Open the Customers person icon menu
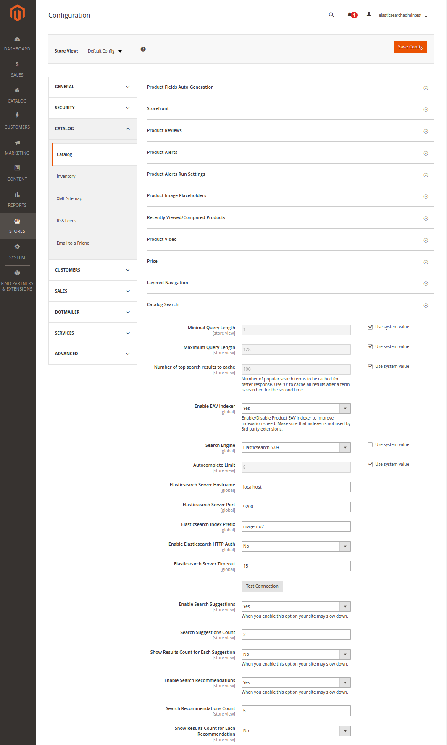Viewport: 447px width, 745px height. point(17,115)
